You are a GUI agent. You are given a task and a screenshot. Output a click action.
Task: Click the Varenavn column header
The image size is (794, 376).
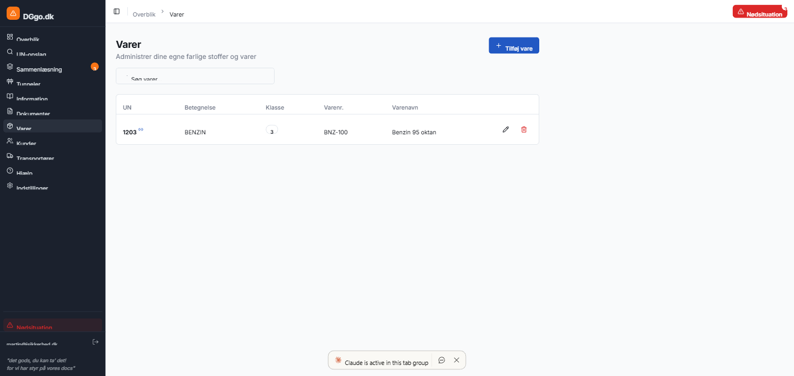point(405,107)
